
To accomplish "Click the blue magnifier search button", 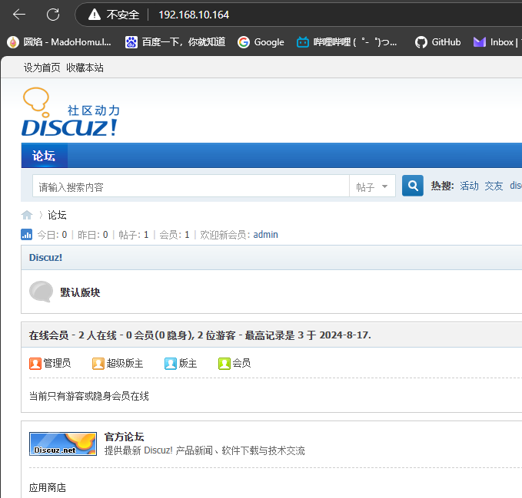I will tap(413, 186).
